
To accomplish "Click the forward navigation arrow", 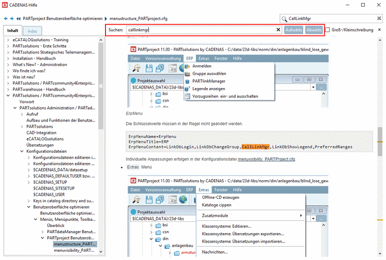I will coord(11,19).
